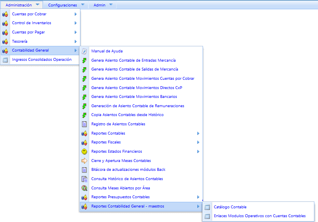This screenshot has height=222, width=318.
Task: Click the icon beside Reportes Fiscales
Action: click(x=84, y=142)
